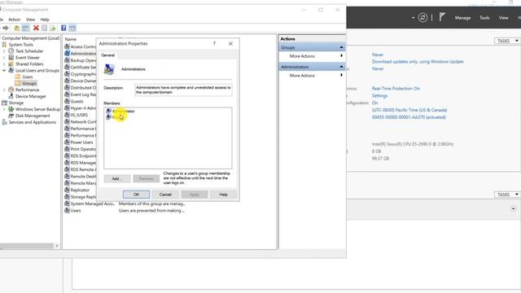Open Task Scheduler in the tree
Viewport: 521px width, 293px height.
point(29,50)
